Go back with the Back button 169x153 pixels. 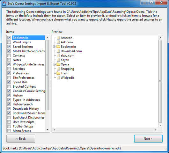(x=21, y=139)
